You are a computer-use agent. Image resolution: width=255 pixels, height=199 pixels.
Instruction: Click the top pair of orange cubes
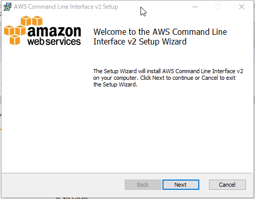[x=32, y=21]
